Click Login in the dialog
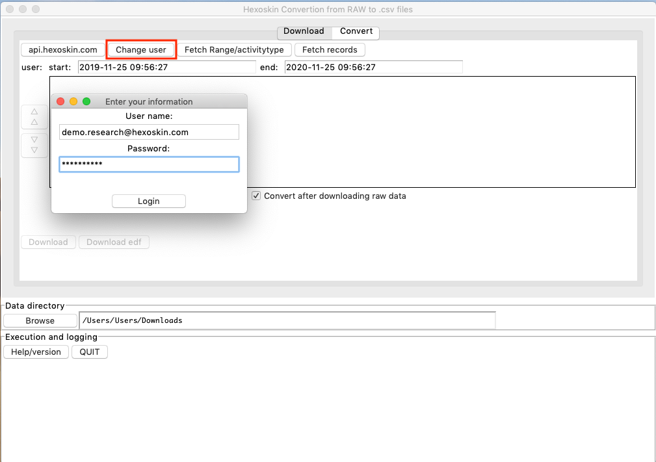 coord(149,201)
